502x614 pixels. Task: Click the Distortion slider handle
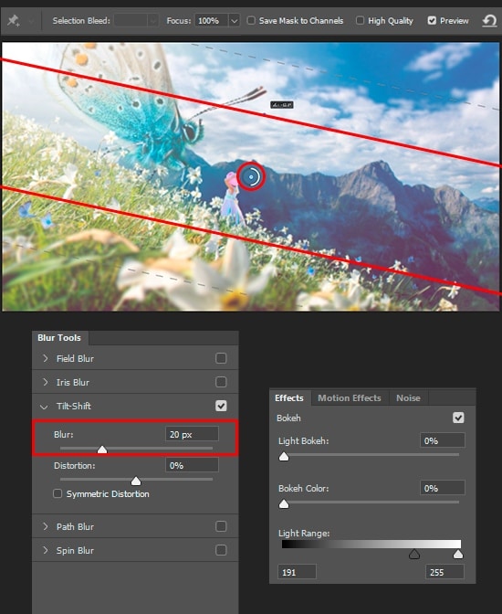(136, 481)
